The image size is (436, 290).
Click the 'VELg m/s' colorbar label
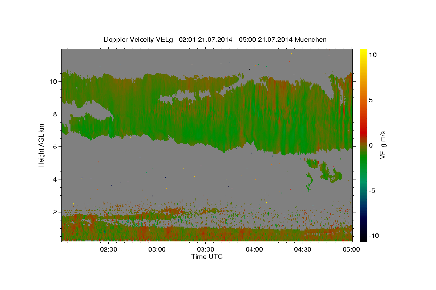(383, 145)
